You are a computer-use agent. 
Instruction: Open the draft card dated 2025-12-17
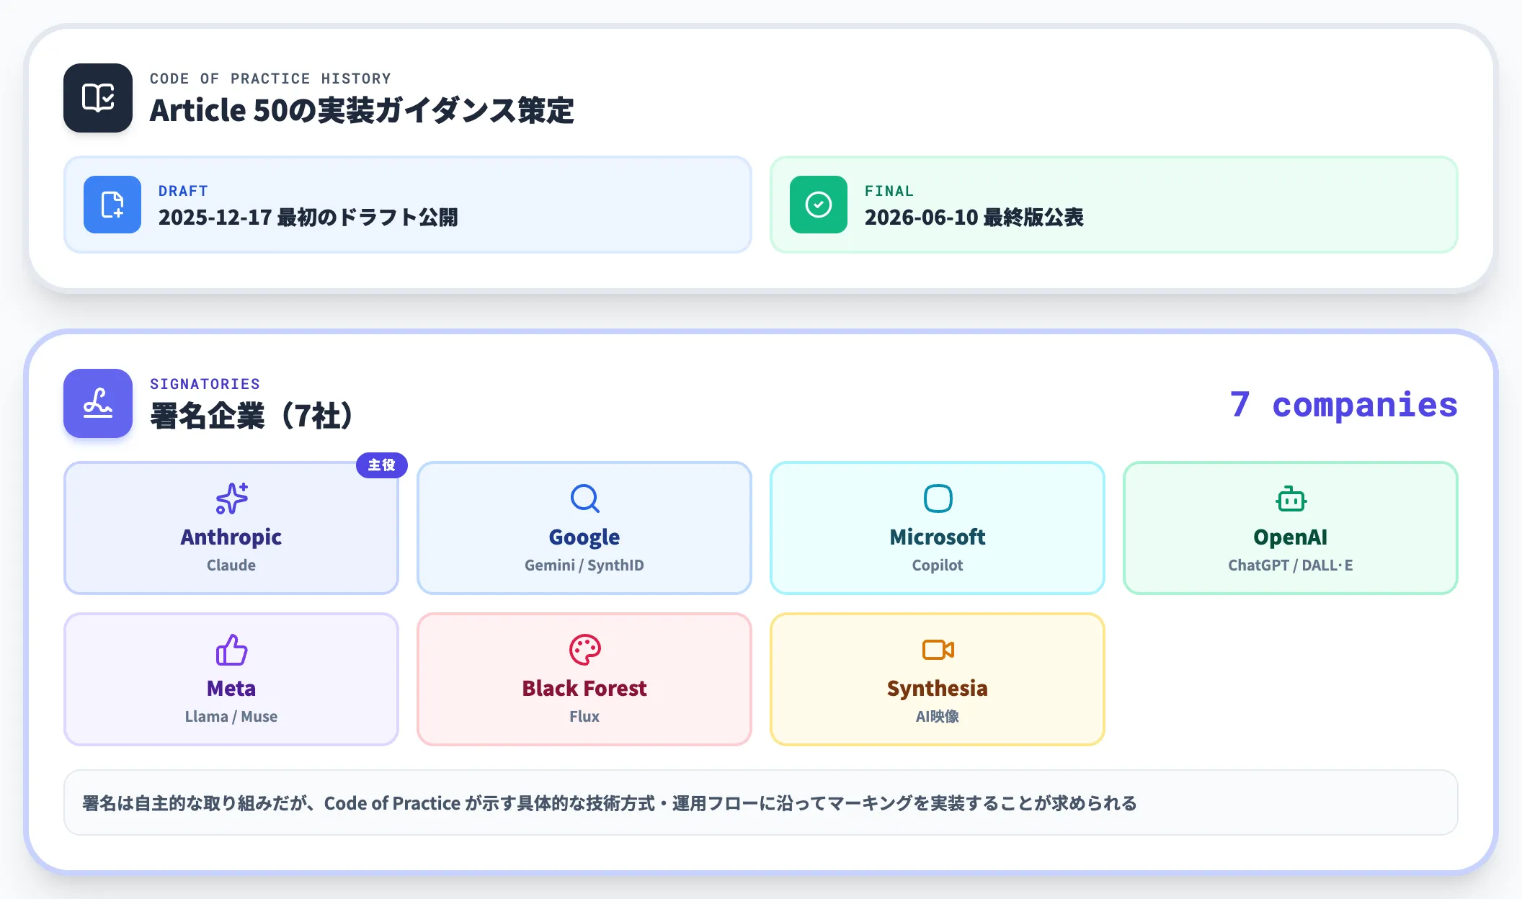(407, 205)
